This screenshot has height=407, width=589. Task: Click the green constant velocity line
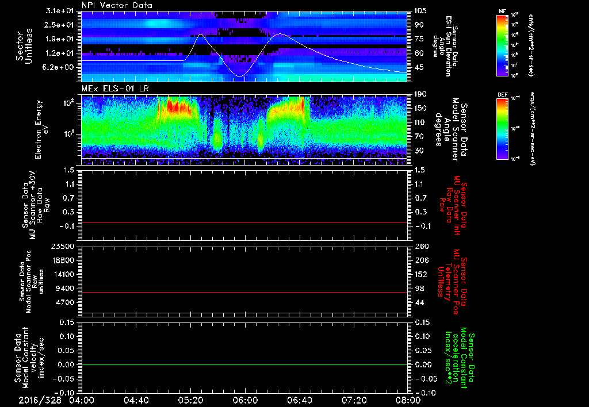[x=244, y=365]
